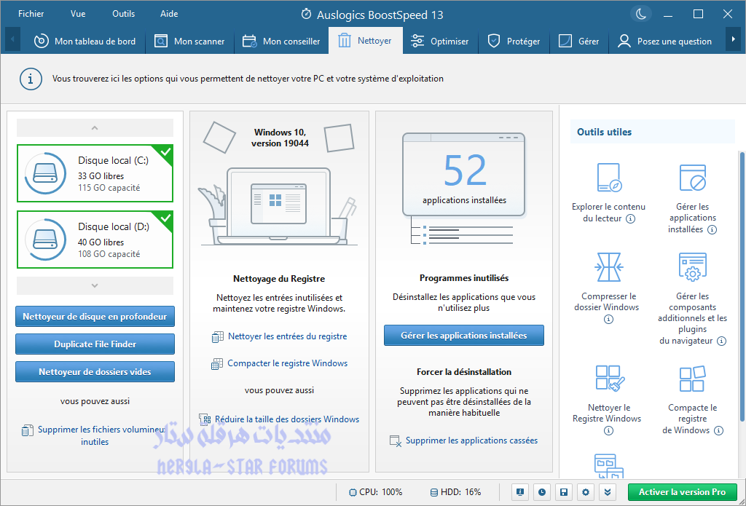The height and width of the screenshot is (506, 746).
Task: Uncheck the Disque local (D:) green checkmark
Action: (x=166, y=218)
